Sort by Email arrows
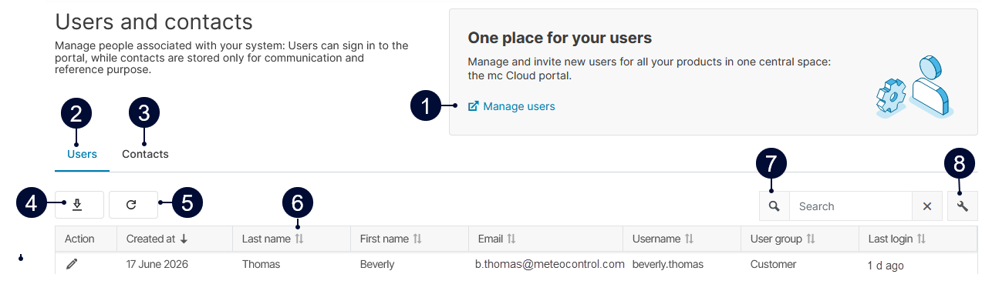 pyautogui.click(x=511, y=239)
